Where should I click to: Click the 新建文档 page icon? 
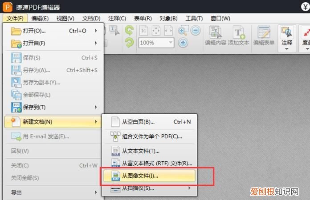16,122
